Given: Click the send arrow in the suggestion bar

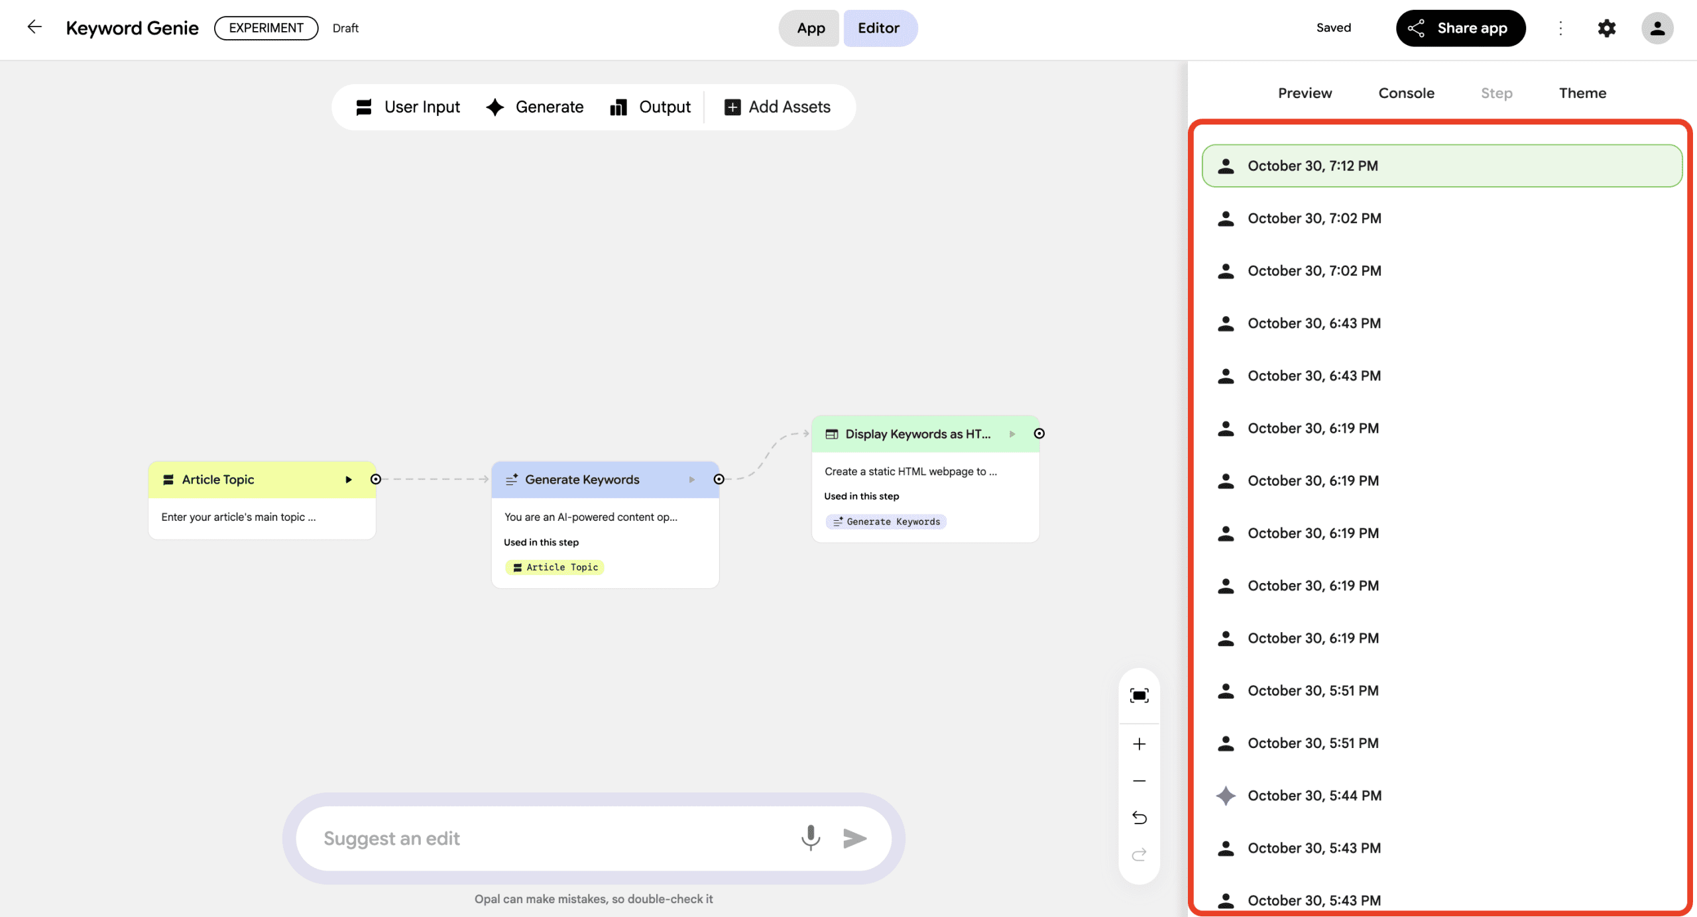Looking at the screenshot, I should 855,837.
